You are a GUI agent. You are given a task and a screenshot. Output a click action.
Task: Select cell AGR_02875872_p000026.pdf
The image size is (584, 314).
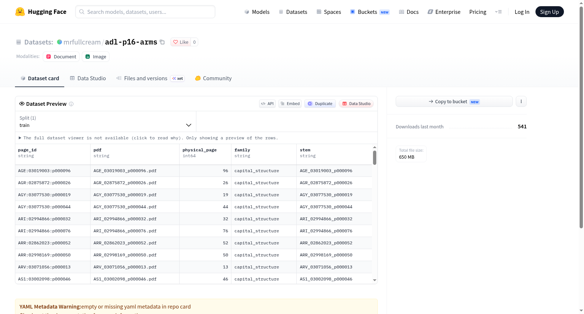point(135,183)
